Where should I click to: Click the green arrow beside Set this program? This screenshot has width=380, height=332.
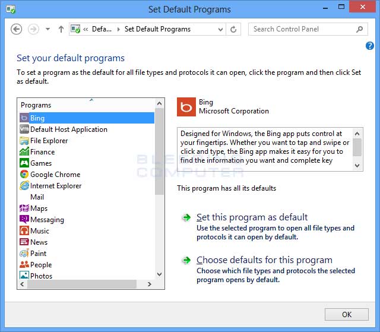(186, 217)
